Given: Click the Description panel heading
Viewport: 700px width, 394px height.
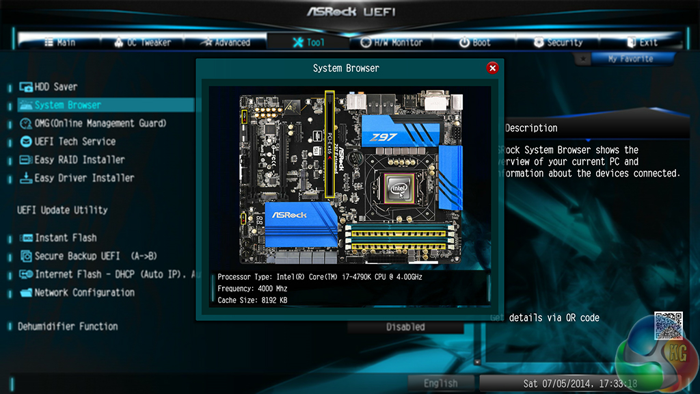Looking at the screenshot, I should [x=531, y=128].
